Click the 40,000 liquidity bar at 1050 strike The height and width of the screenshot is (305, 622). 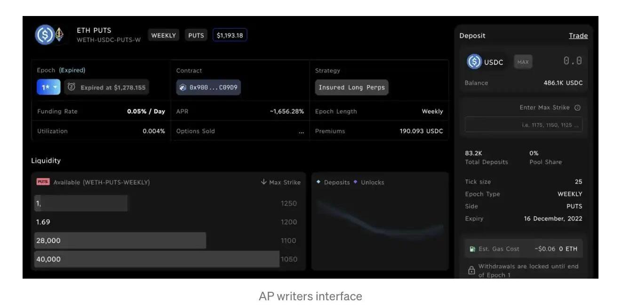(x=157, y=259)
